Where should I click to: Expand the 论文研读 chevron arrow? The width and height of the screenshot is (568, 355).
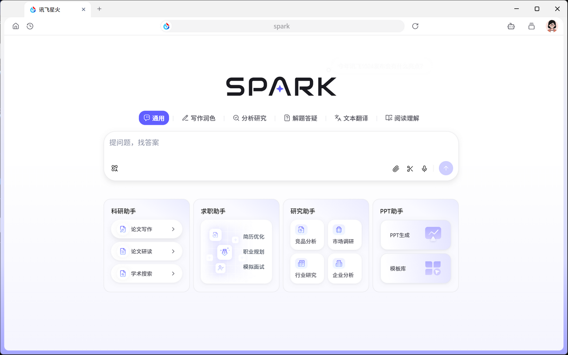[x=173, y=252]
